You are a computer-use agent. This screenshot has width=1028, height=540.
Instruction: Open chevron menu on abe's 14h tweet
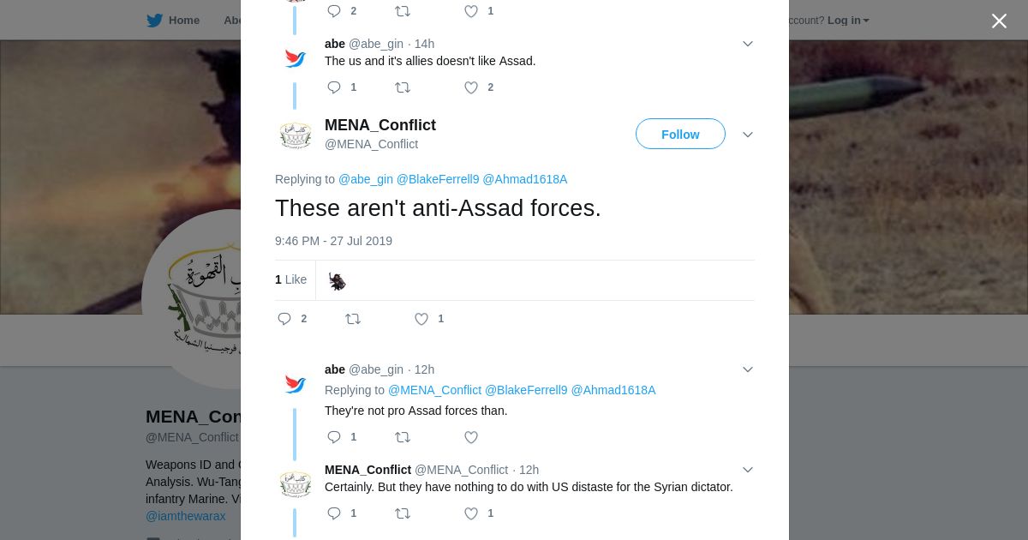tap(748, 44)
